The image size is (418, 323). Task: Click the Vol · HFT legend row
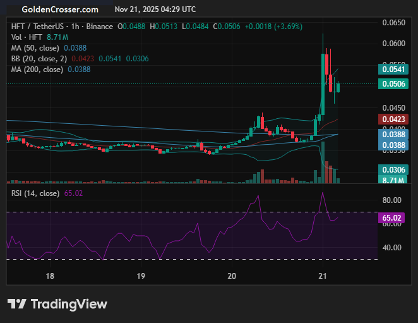[x=40, y=37]
